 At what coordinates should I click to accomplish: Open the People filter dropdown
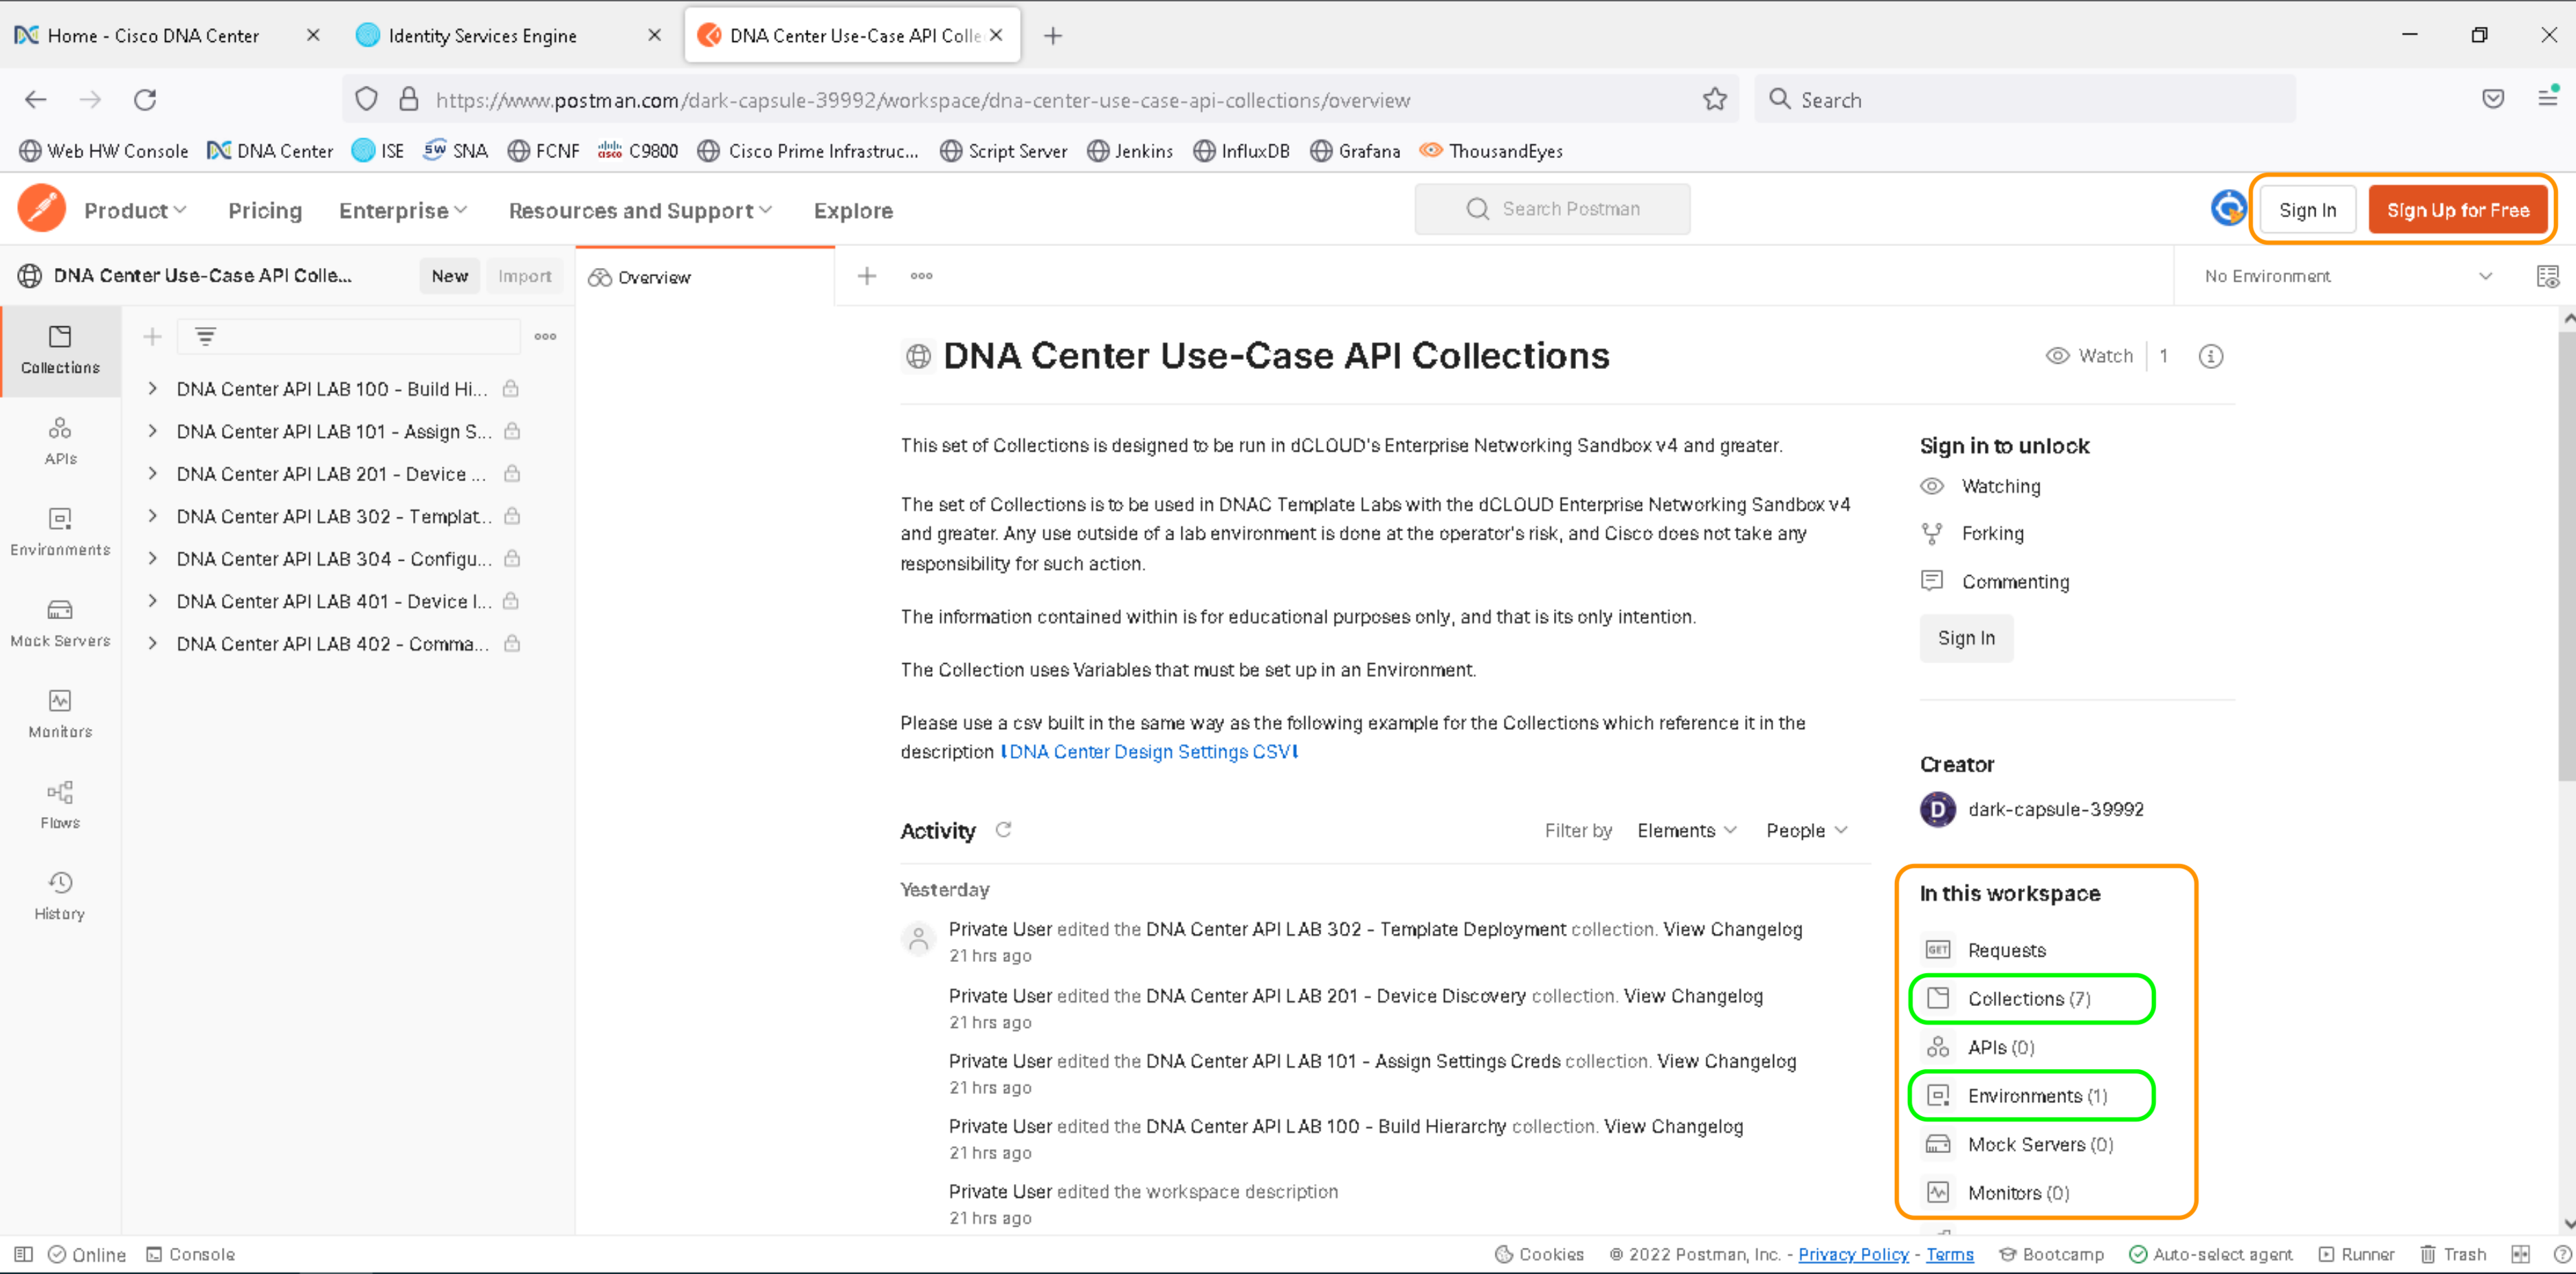point(1804,829)
